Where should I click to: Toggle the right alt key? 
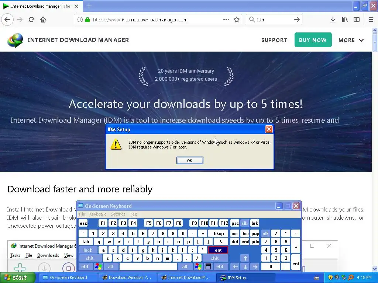click(185, 267)
